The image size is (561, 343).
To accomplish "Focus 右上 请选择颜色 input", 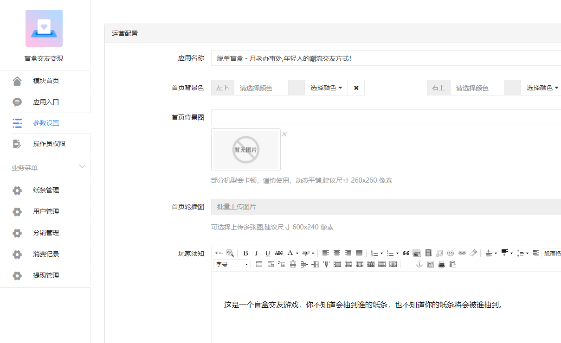I will (x=477, y=88).
